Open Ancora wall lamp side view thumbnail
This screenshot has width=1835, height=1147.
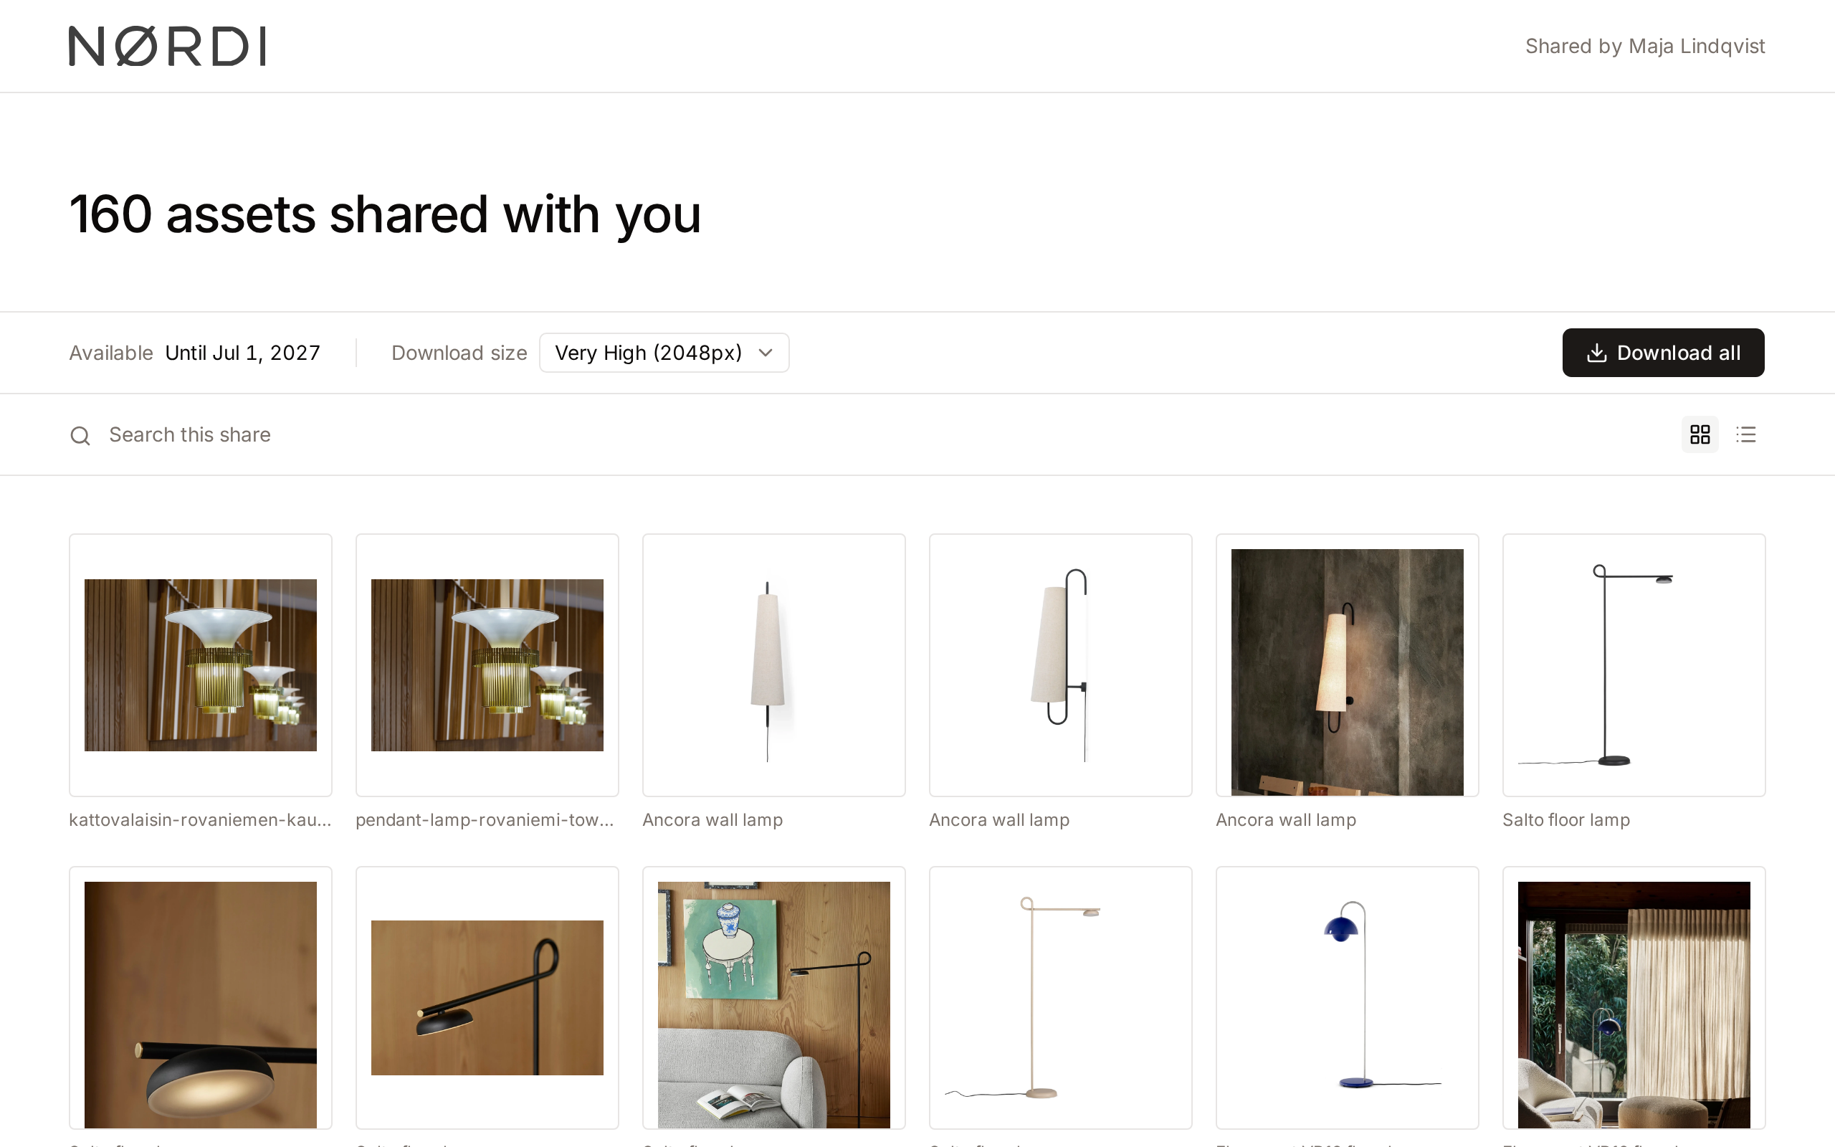[x=1060, y=665]
